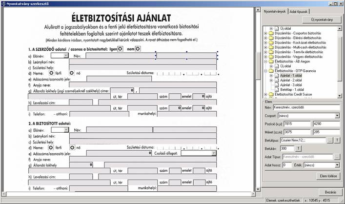Click the Betűtípus field showing Courier New
This screenshot has height=204, width=345.
click(303, 140)
